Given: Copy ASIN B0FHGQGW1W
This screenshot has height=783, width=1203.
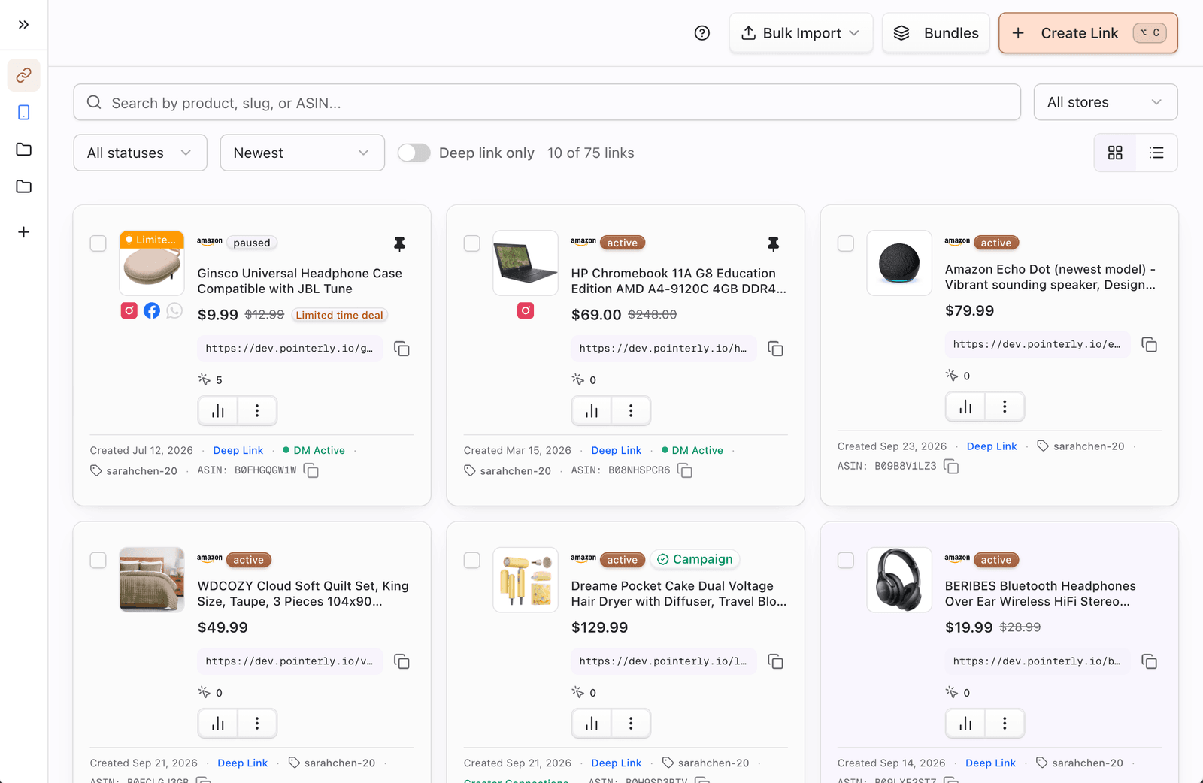Looking at the screenshot, I should tap(311, 471).
